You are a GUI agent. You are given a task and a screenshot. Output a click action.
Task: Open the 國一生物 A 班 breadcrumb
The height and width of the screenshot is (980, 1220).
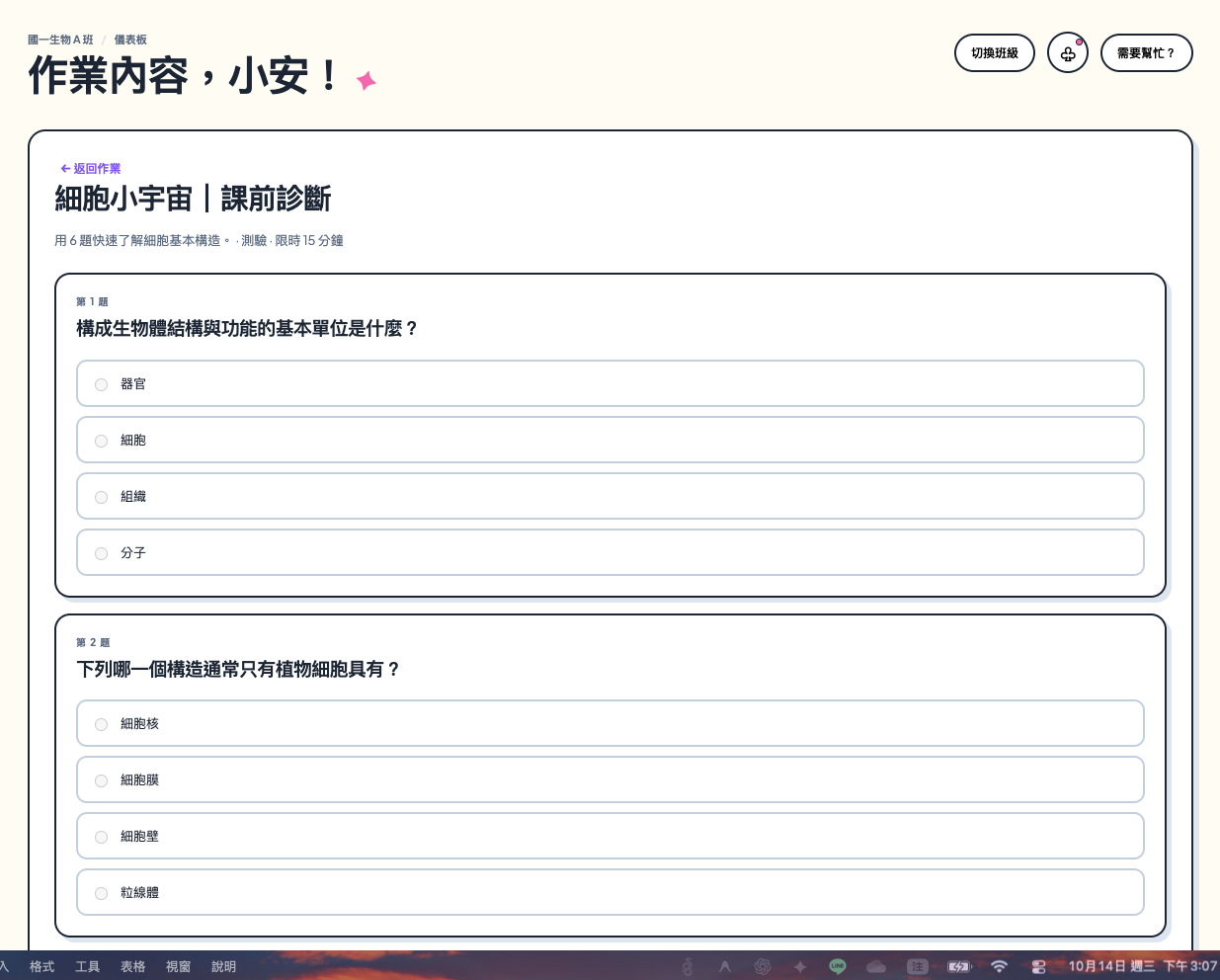[x=60, y=40]
